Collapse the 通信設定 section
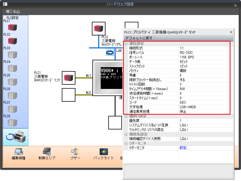 point(126,44)
